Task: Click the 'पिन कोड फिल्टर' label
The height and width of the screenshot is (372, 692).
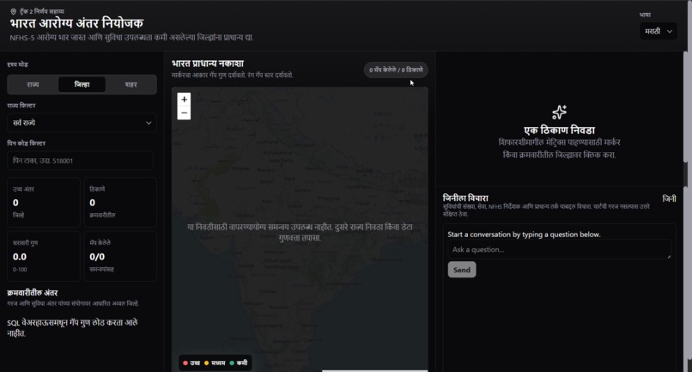Action: 26,143
